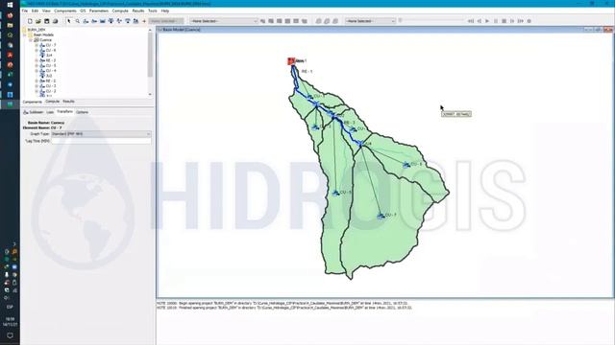This screenshot has width=615, height=345.
Task: Click the skip-to-end playback control
Action: coord(521,21)
